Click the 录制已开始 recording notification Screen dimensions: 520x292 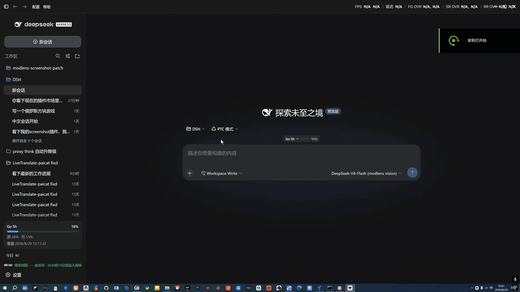point(479,41)
